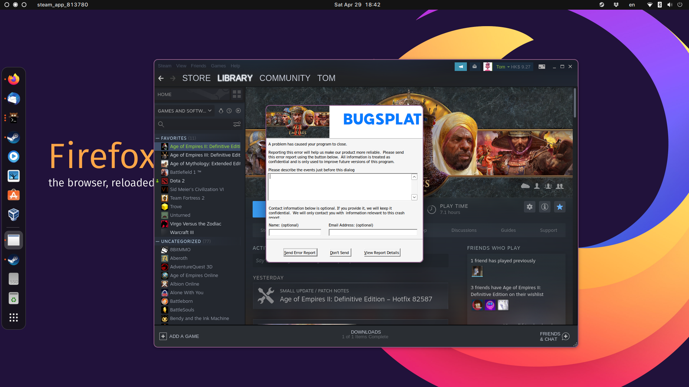Open Firefox from the dock

tap(14, 79)
